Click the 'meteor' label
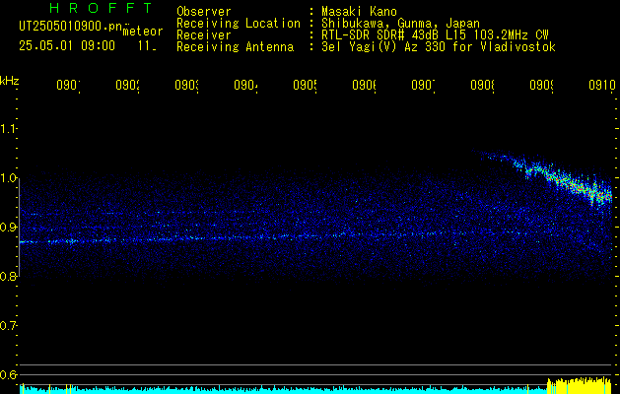 (143, 32)
